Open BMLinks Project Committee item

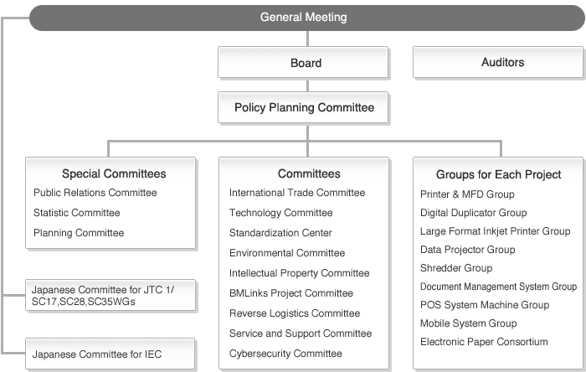pos(291,293)
